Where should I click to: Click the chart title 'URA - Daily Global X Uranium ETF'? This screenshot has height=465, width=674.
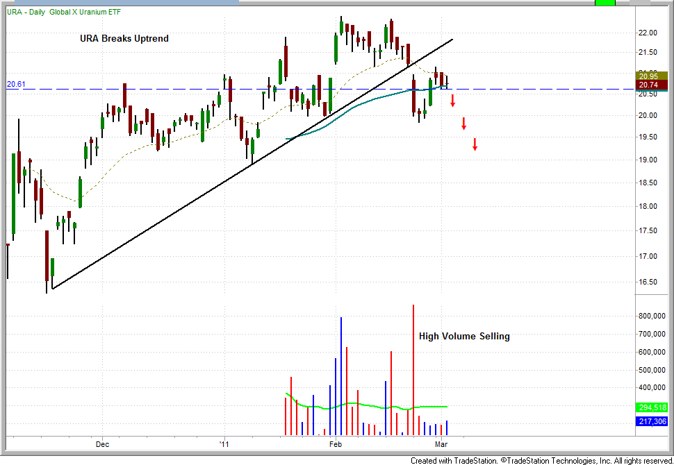(64, 12)
